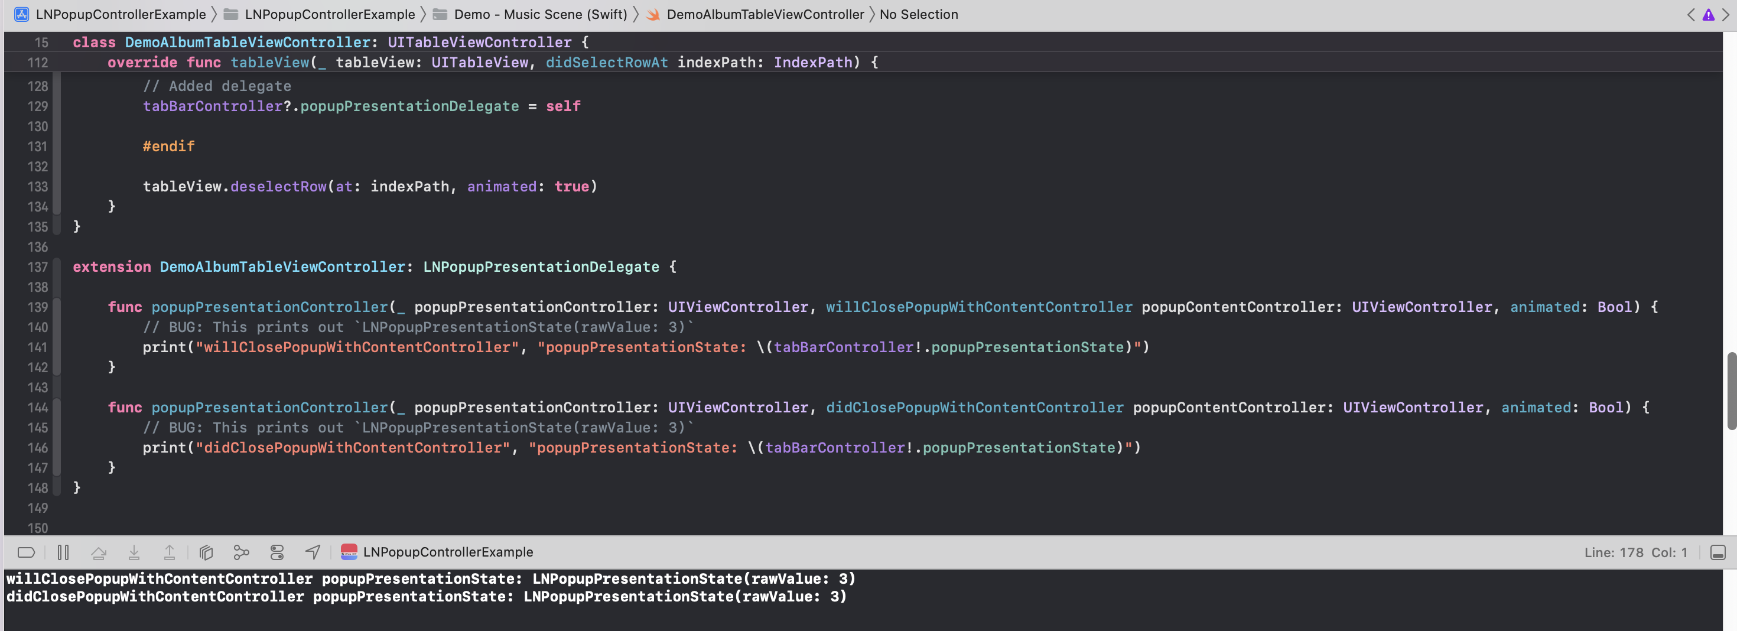
Task: Open Debug View Hierarchy
Action: 206,552
